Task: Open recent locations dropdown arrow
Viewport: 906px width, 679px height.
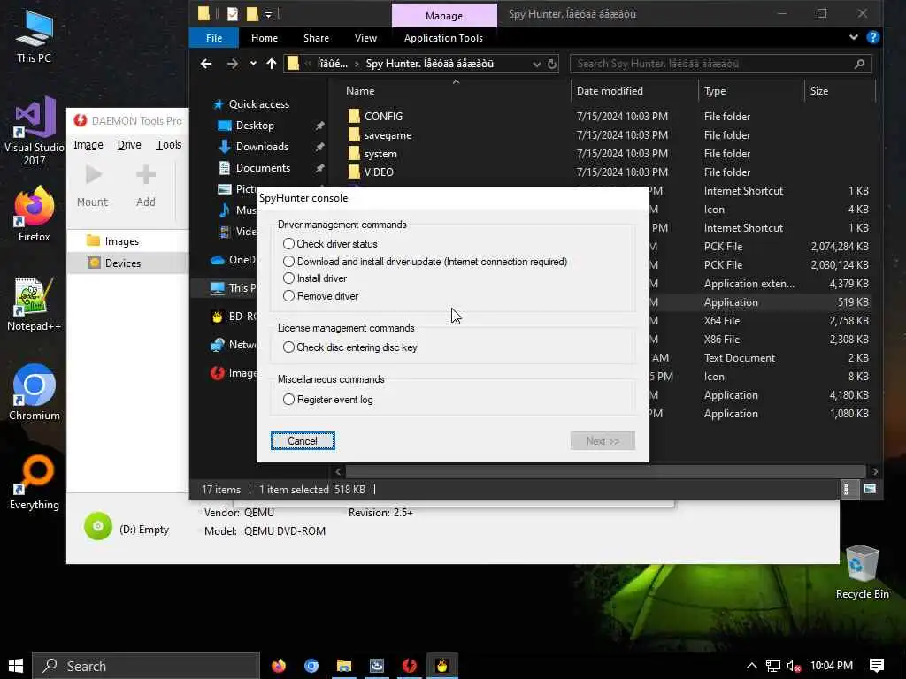Action: [x=253, y=64]
